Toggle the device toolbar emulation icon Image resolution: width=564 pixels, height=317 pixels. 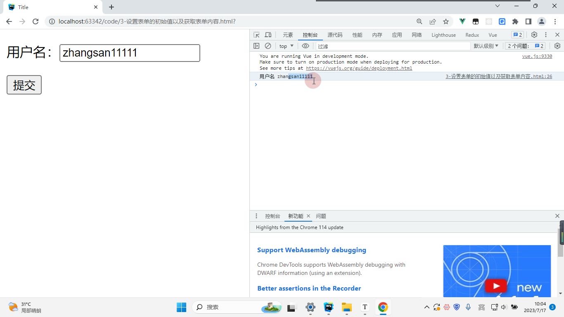tap(268, 35)
